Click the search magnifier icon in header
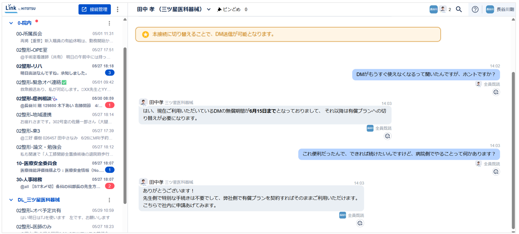The image size is (519, 234). [459, 9]
